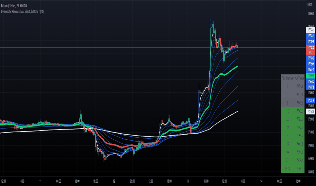Click the Fib number 3 row in table
Screen dimensions: 316x186
(x=293, y=87)
